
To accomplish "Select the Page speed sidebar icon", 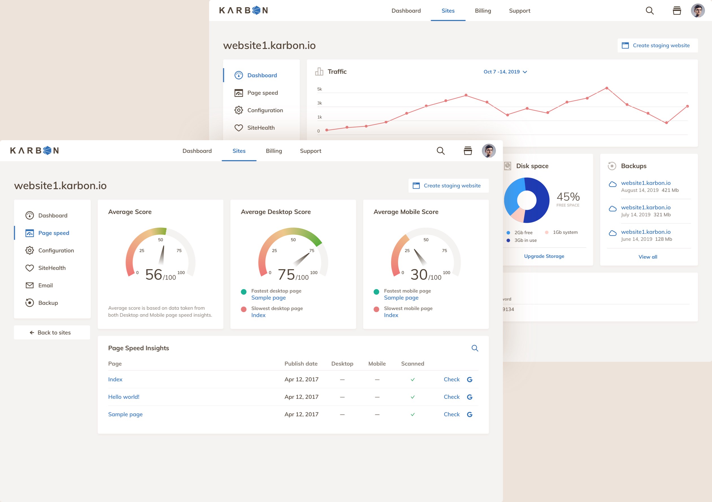I will pos(29,233).
